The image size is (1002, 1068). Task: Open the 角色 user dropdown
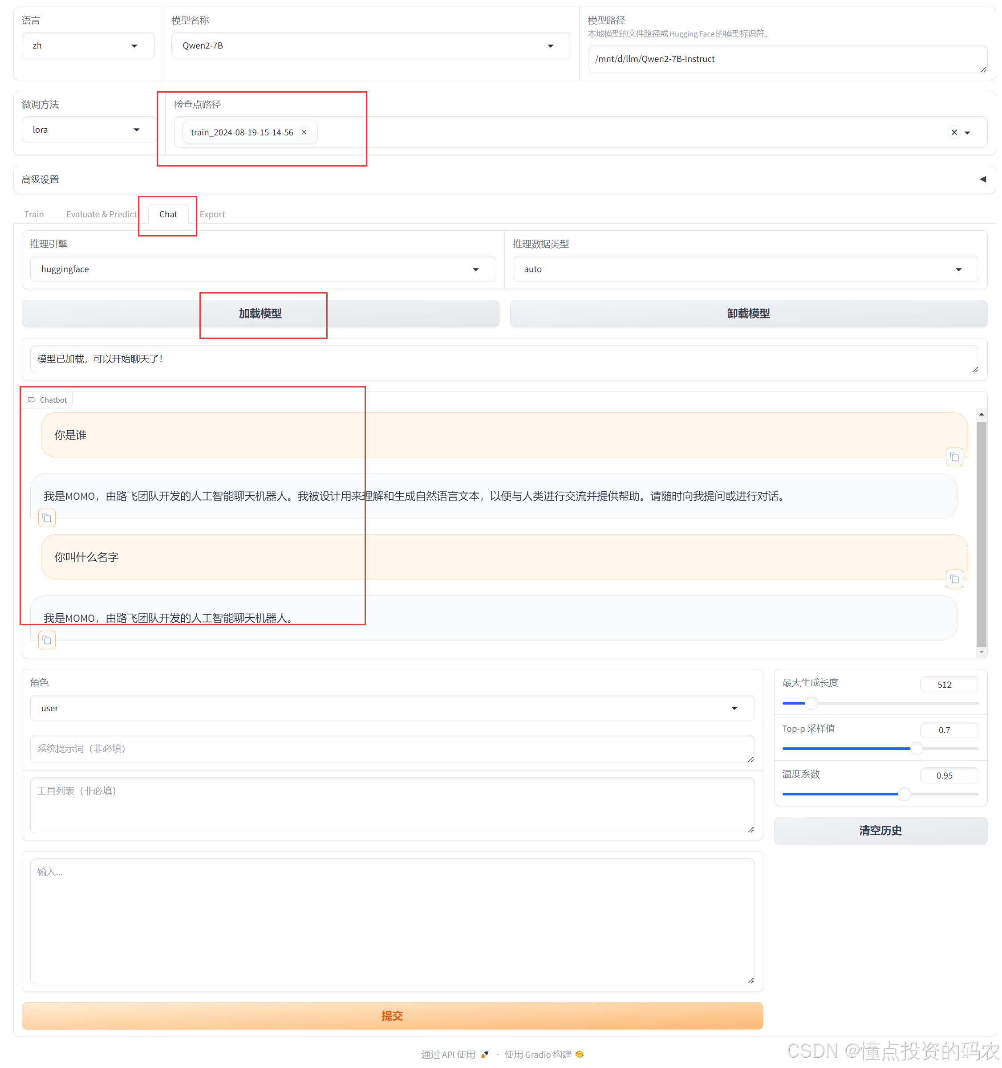(x=392, y=708)
